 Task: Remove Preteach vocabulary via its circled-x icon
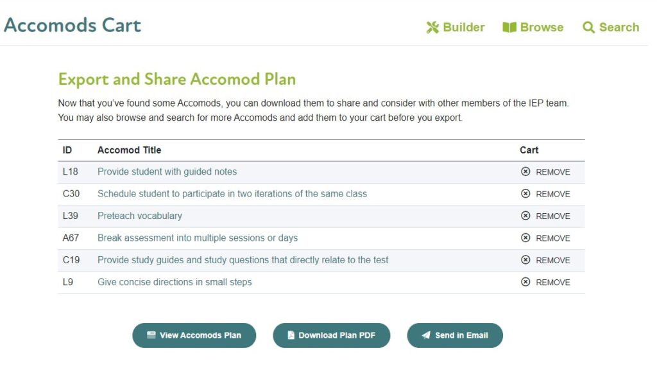point(524,216)
